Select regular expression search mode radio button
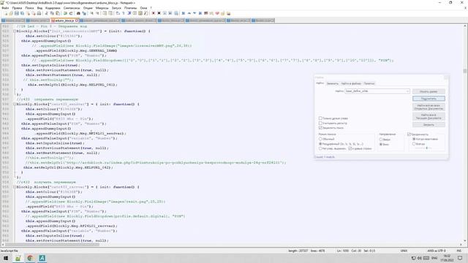Viewport: 468px width, 263px height. click(320, 148)
